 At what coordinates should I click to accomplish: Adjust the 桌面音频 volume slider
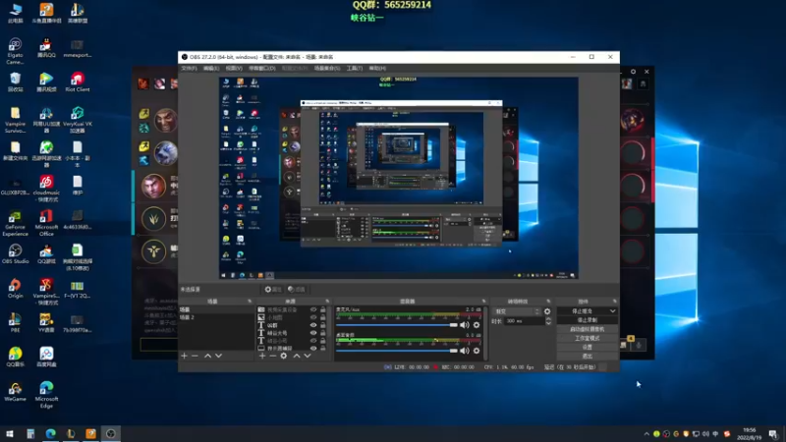click(397, 351)
